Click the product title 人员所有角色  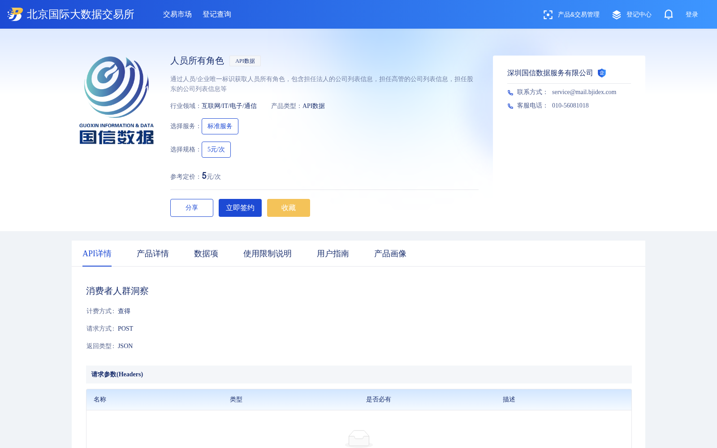click(197, 61)
